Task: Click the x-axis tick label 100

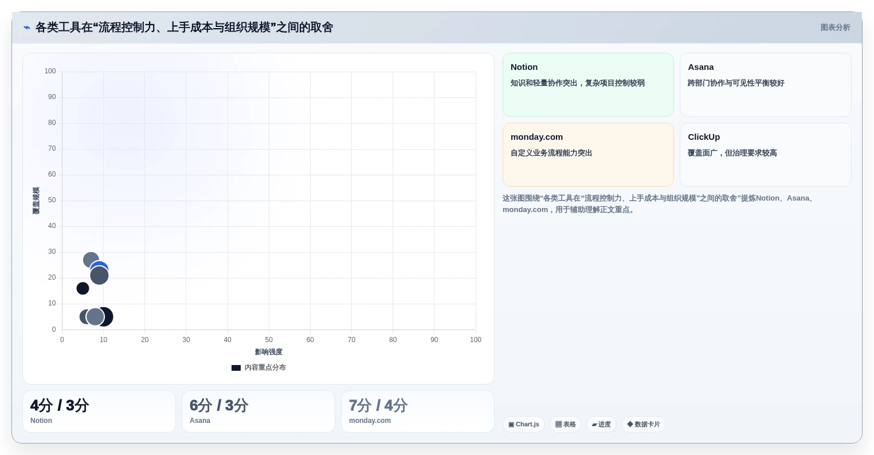Action: (x=476, y=340)
